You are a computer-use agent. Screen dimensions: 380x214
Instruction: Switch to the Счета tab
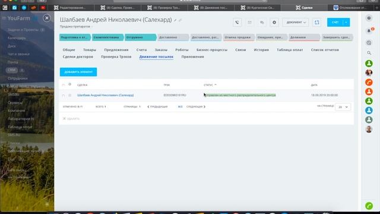click(141, 50)
